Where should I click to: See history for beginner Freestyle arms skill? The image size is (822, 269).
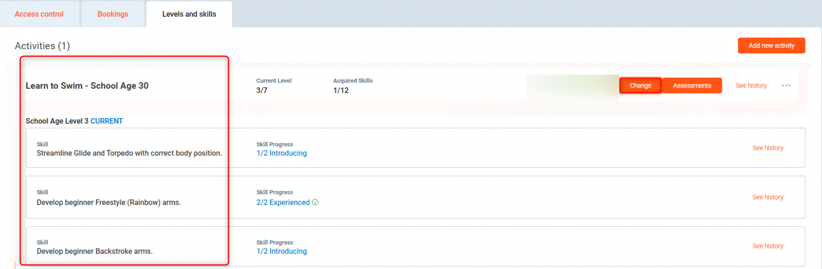pyautogui.click(x=767, y=197)
